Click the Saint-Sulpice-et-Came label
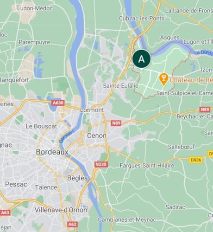Image resolution: width=213 pixels, height=232 pixels. coord(185,93)
